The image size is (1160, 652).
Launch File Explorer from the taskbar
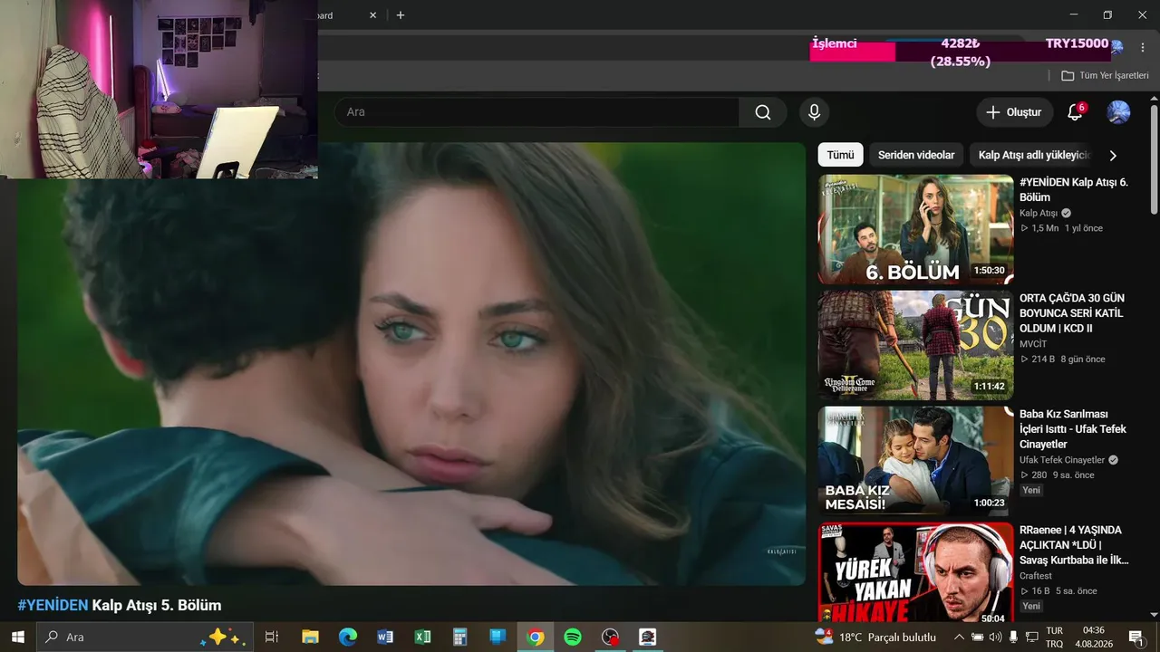click(x=310, y=637)
